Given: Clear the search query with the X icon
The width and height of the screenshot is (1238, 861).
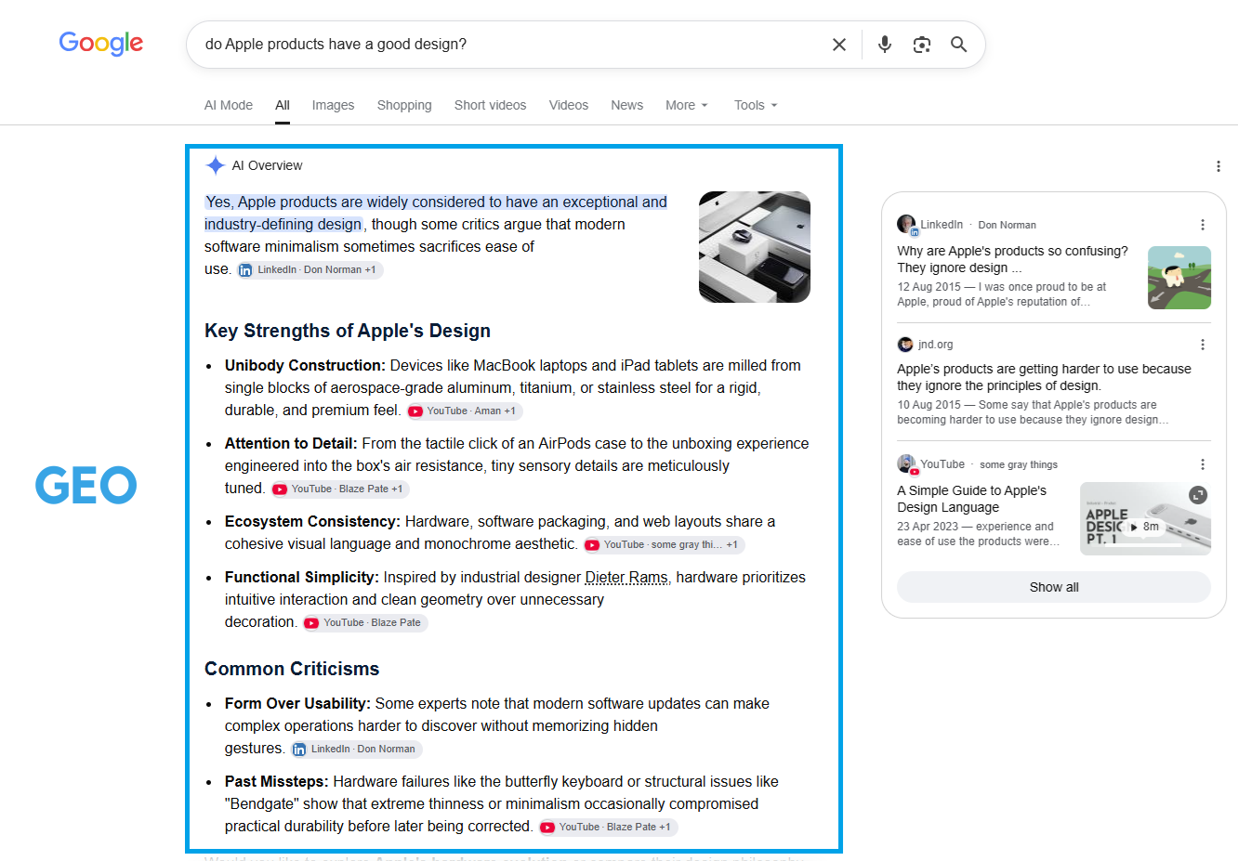Looking at the screenshot, I should tap(839, 45).
